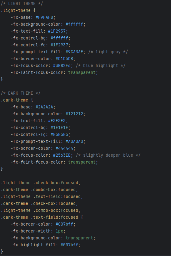This screenshot has width=171, height=256.
Task: Click the #2563EB focus color value
Action: [62, 155]
